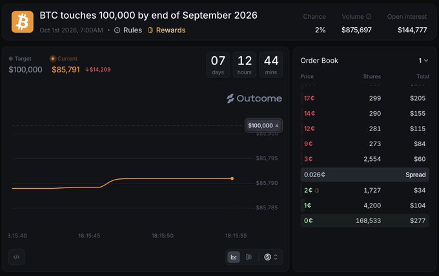Click the Total column header
Viewport: 439px width, 276px height.
point(423,76)
